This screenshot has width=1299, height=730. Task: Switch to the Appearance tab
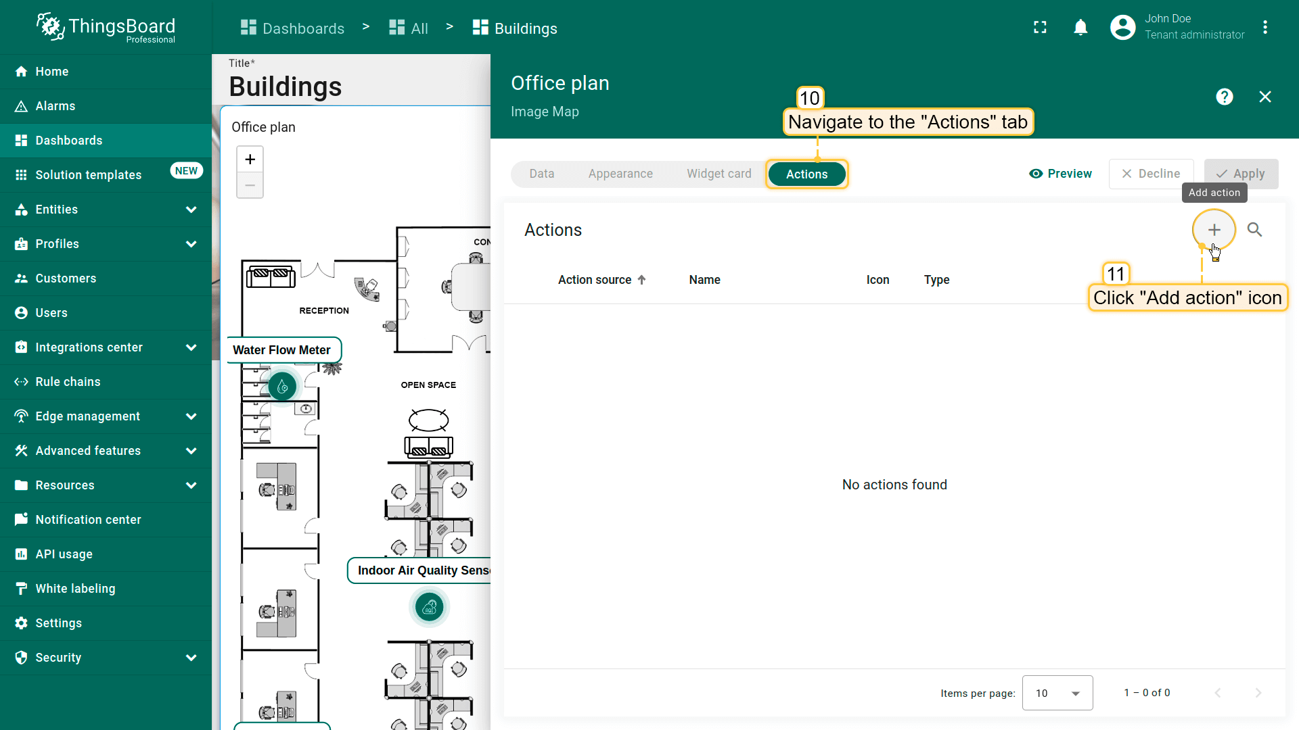coord(620,174)
